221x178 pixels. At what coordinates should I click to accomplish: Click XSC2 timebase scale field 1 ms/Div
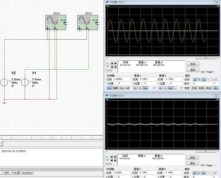pyautogui.click(x=122, y=80)
